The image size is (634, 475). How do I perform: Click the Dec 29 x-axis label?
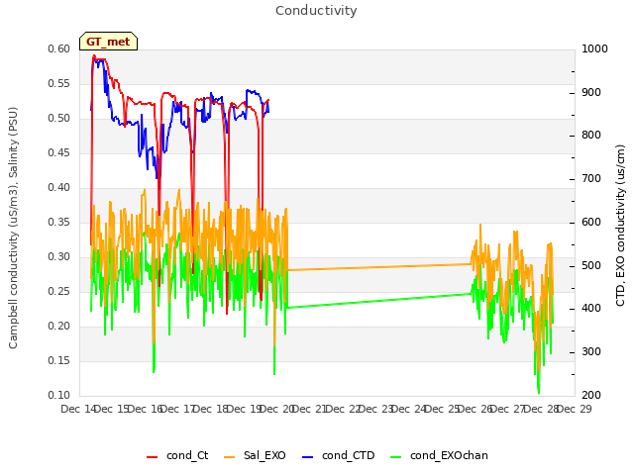pyautogui.click(x=575, y=409)
